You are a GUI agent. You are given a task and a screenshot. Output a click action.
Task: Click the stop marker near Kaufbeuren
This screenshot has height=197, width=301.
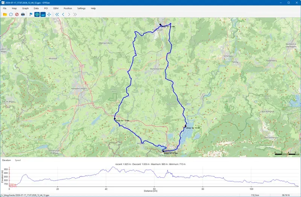pyautogui.click(x=161, y=24)
